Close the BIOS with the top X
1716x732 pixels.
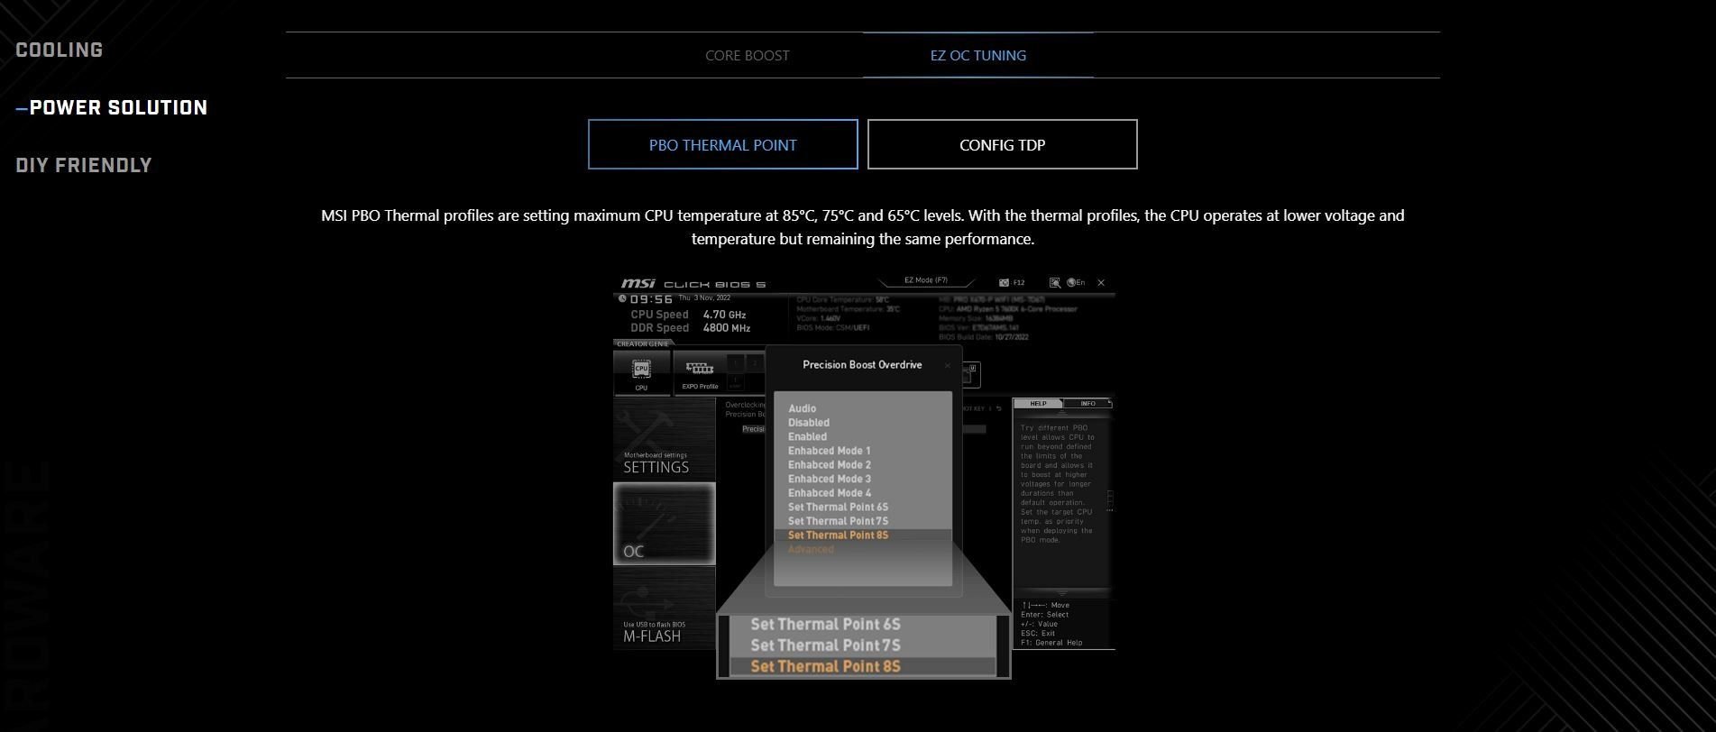1101,282
